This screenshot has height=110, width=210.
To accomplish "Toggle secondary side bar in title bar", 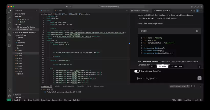I will [x=198, y=7].
